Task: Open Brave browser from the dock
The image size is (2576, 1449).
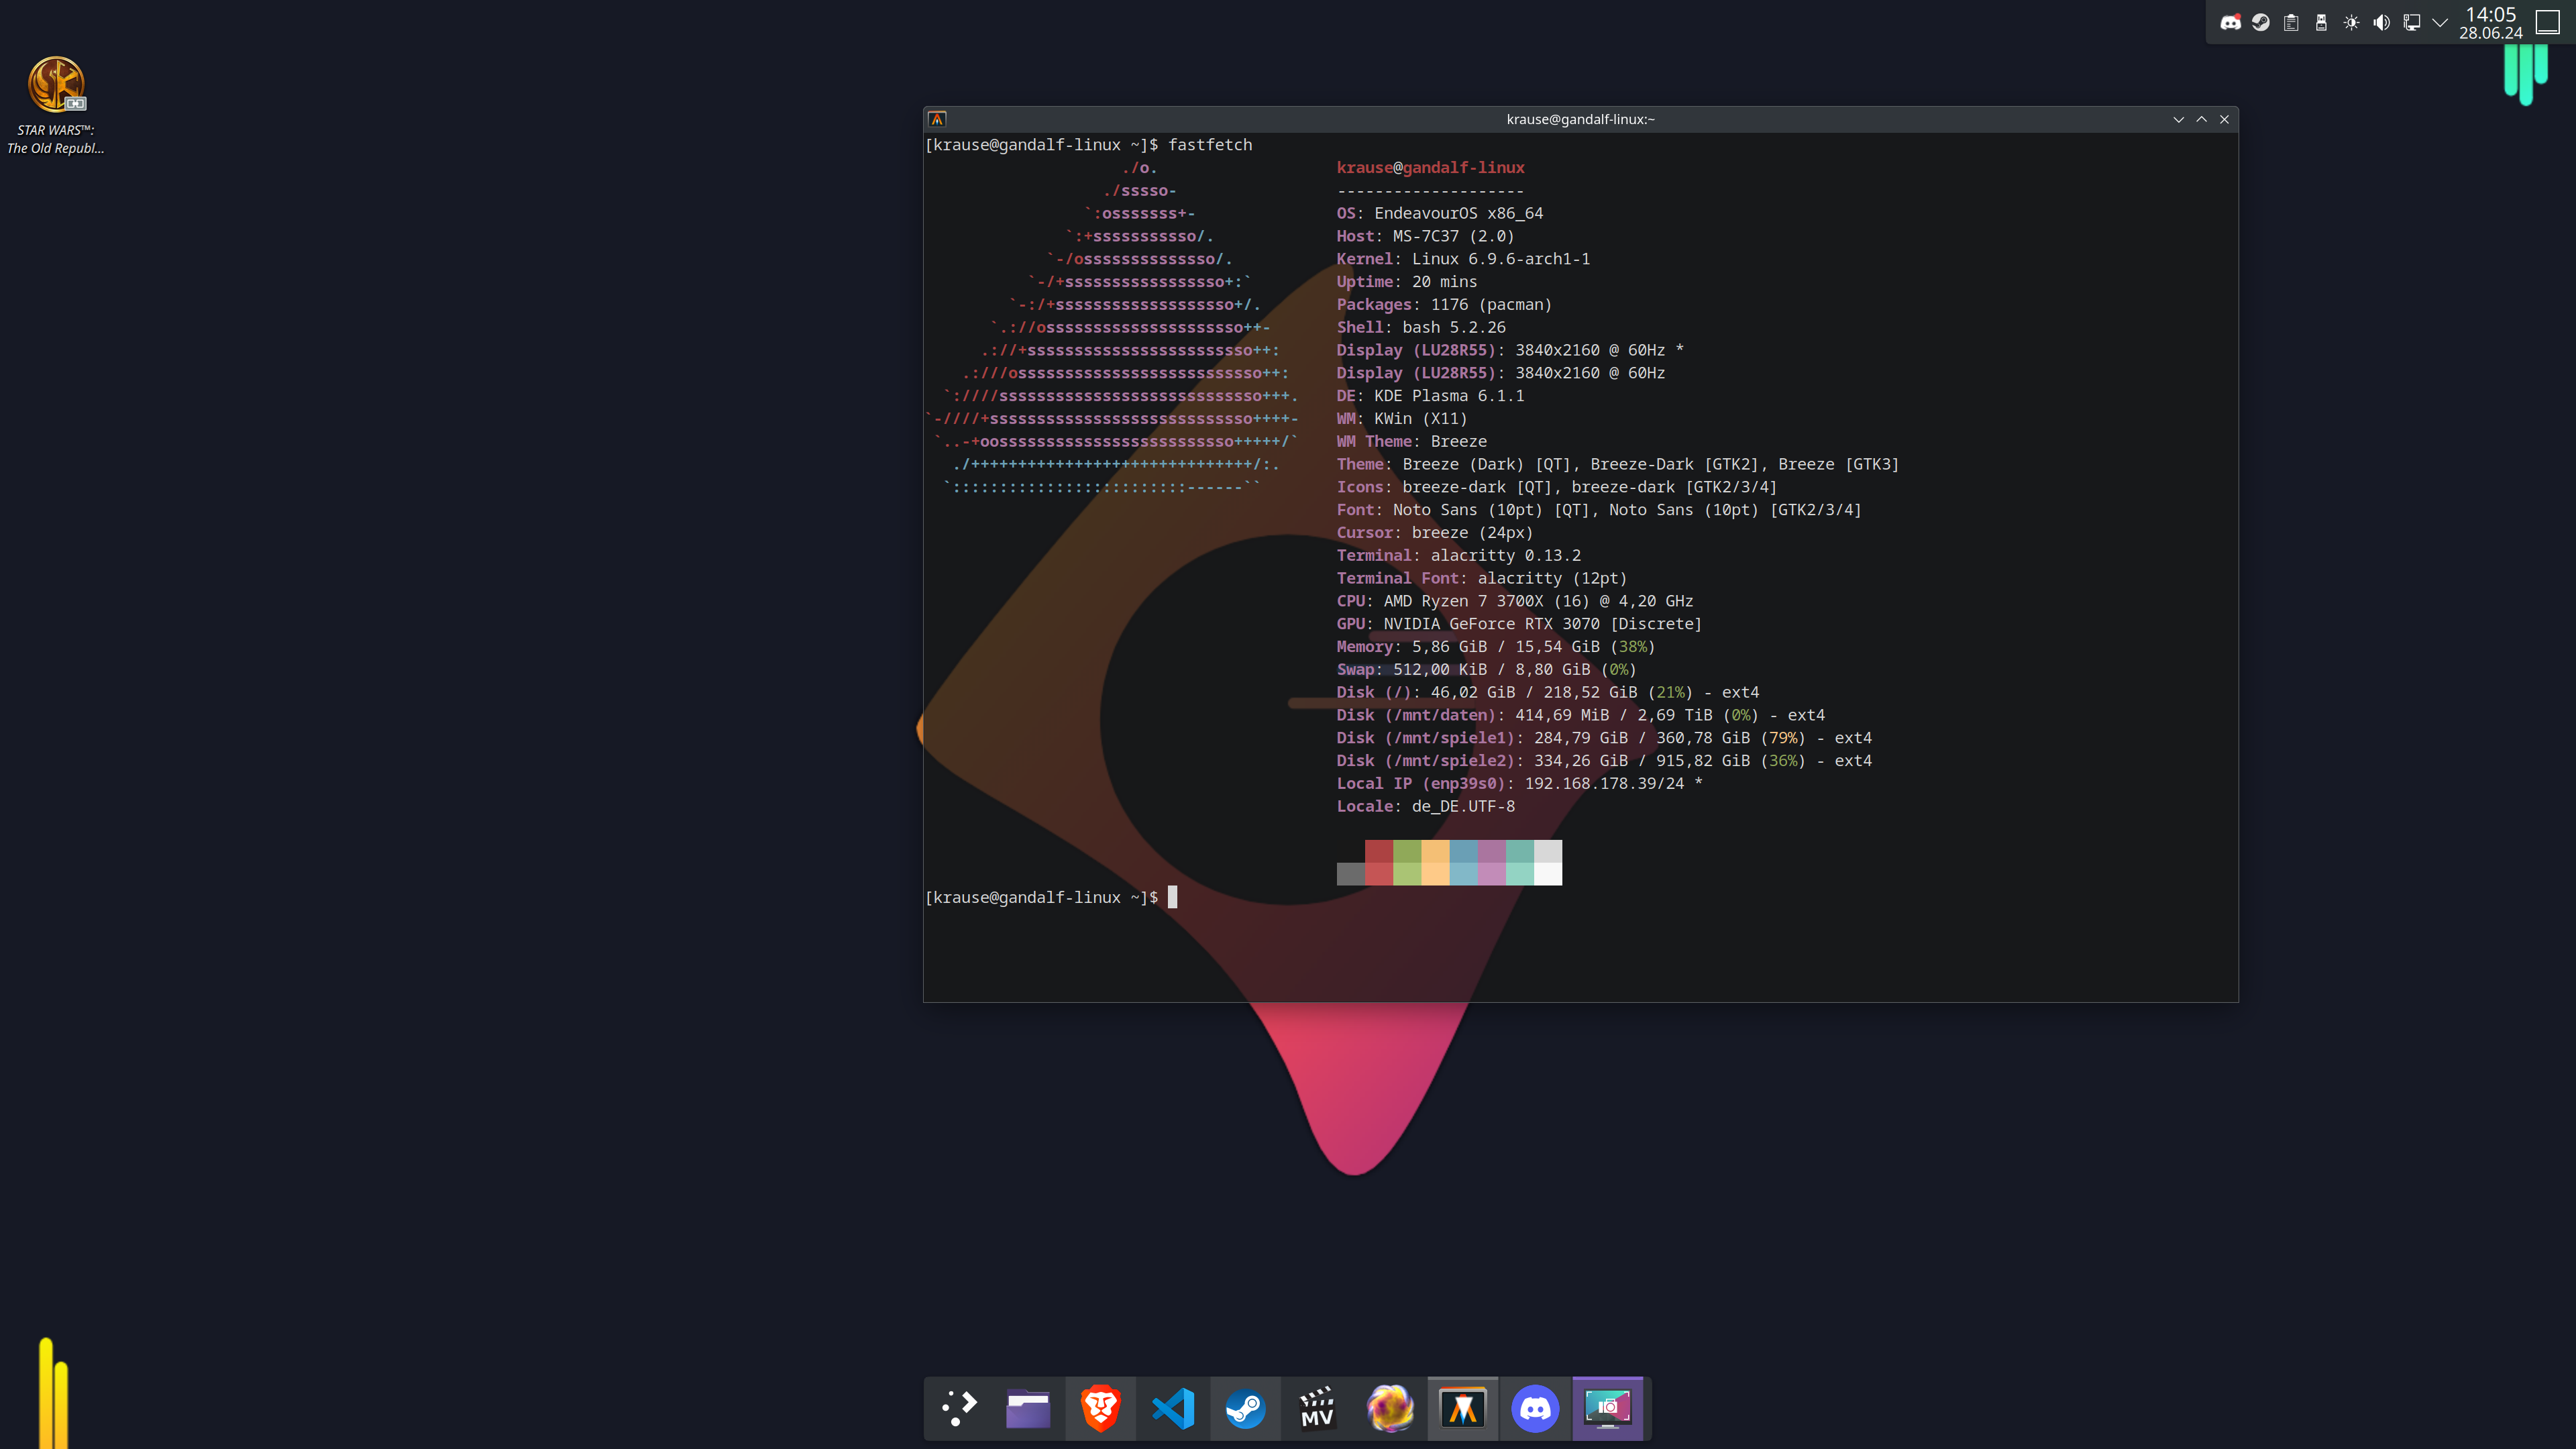Action: pos(1100,1408)
